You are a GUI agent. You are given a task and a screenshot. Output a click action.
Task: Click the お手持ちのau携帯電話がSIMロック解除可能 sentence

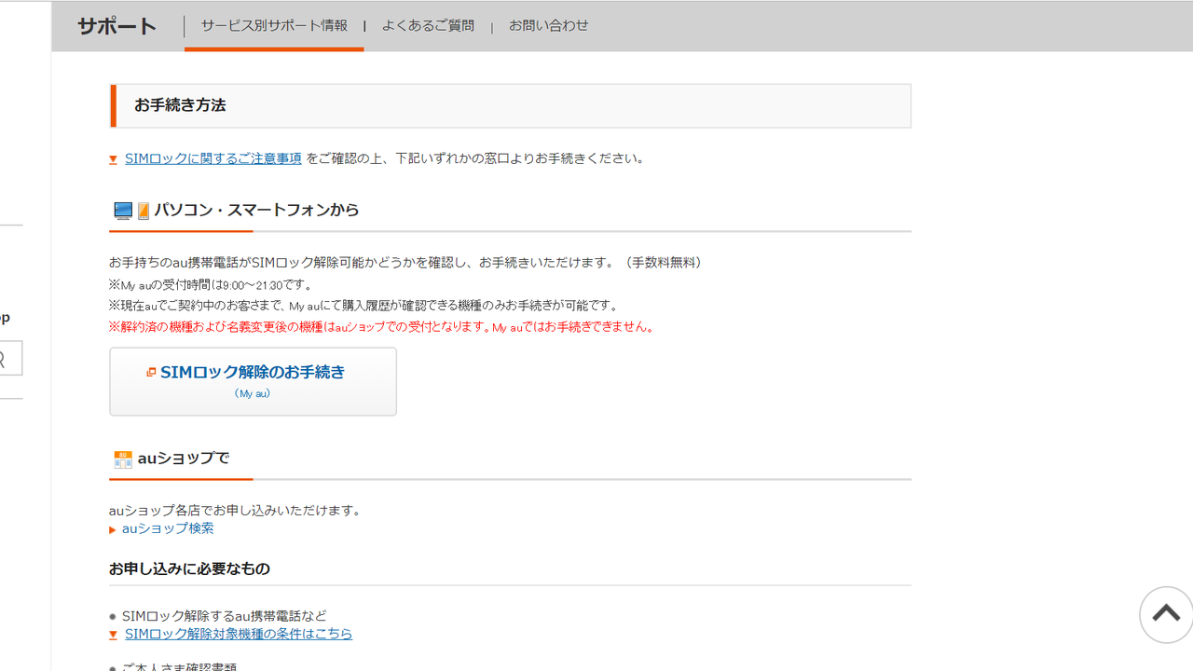pyautogui.click(x=408, y=263)
